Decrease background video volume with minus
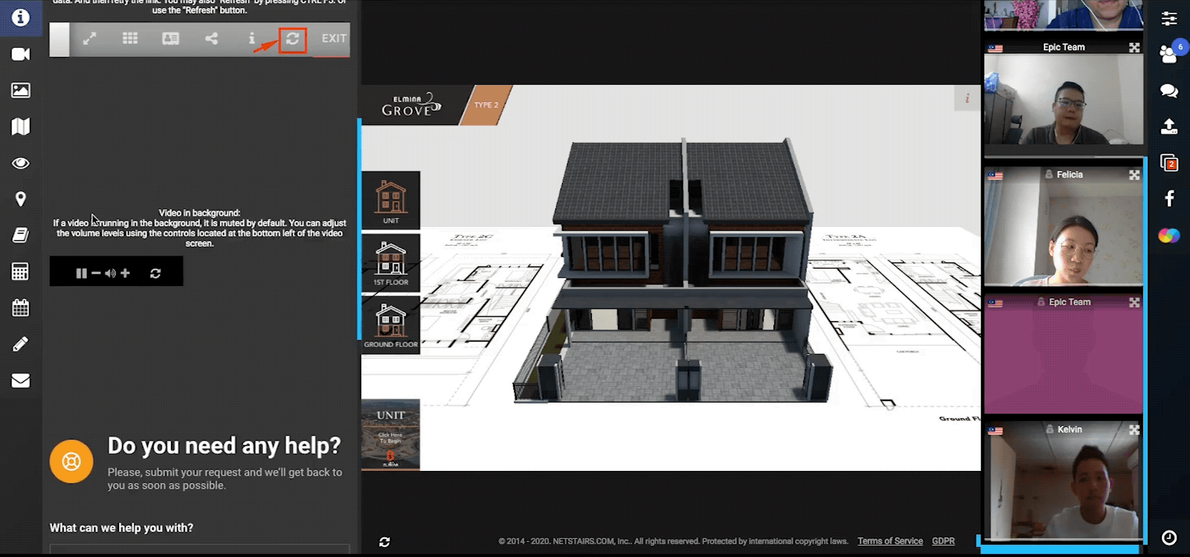The image size is (1190, 557). coord(96,273)
